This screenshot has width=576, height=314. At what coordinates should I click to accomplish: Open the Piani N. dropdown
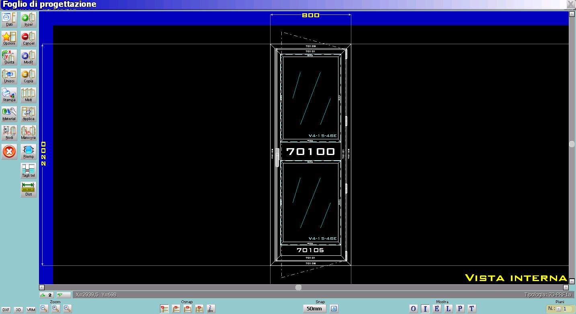coord(559,309)
